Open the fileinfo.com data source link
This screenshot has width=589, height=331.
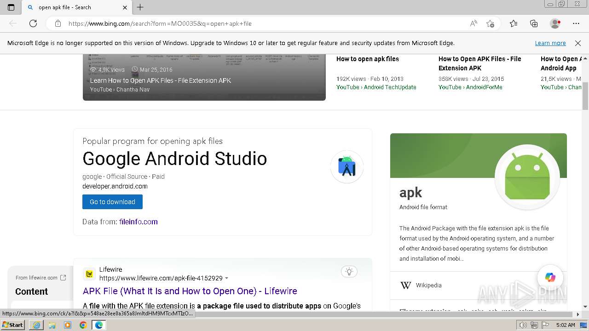[x=139, y=222]
